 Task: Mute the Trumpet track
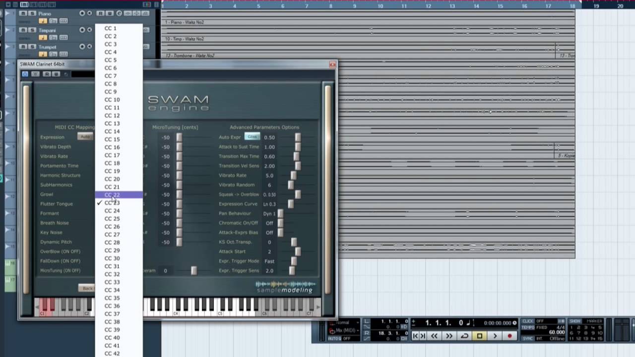click(23, 47)
